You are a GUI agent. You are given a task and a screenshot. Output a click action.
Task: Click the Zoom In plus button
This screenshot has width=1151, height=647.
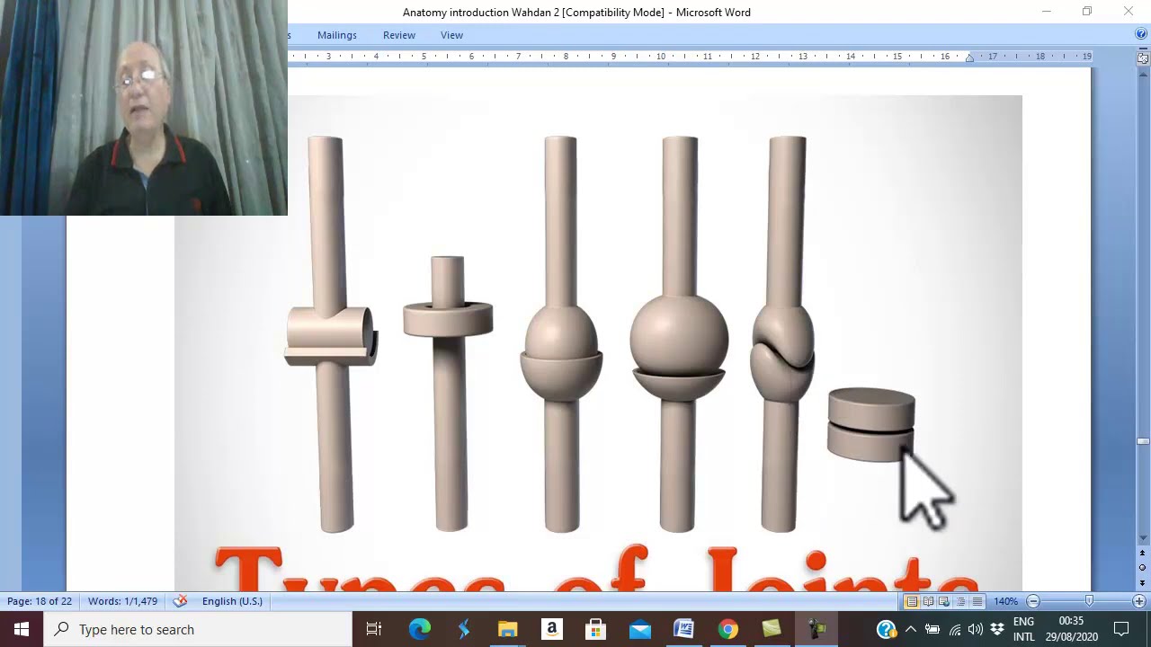pyautogui.click(x=1138, y=601)
